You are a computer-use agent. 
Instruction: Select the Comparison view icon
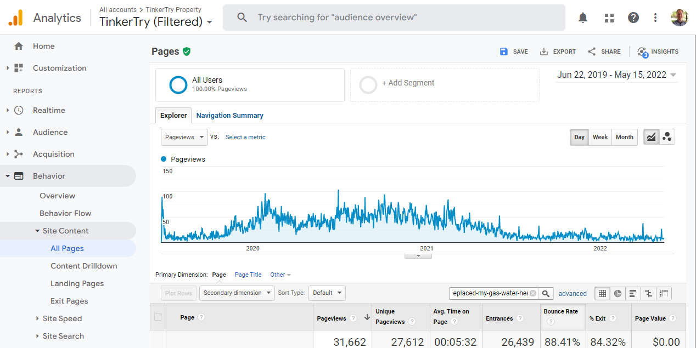coord(648,293)
